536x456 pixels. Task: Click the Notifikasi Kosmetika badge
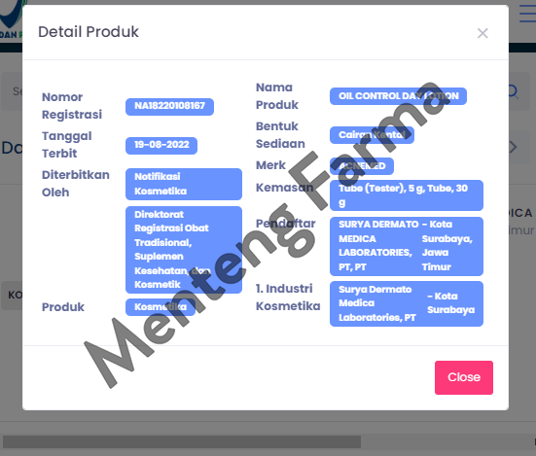(x=184, y=184)
